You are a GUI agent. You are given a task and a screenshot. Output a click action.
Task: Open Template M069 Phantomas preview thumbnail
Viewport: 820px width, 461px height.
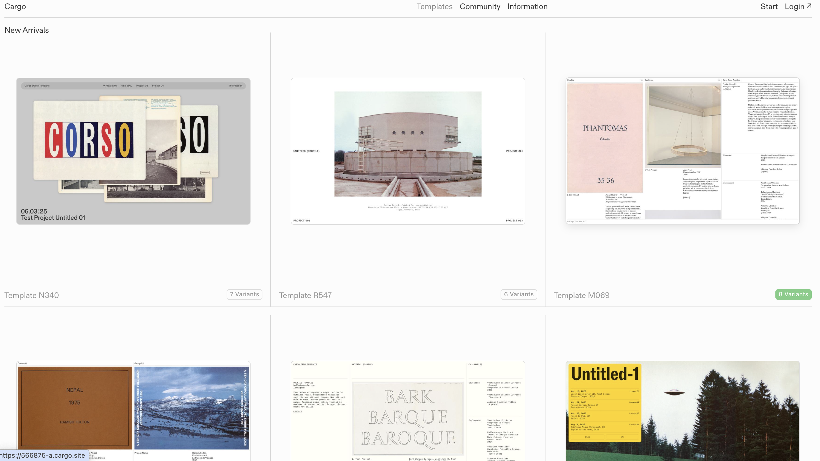coord(682,151)
